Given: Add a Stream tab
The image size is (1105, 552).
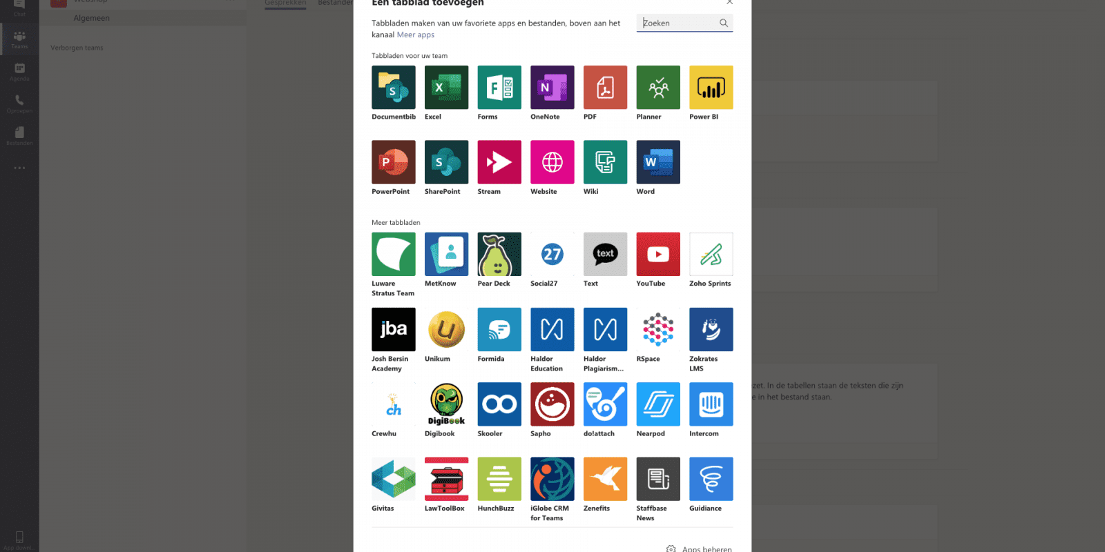Looking at the screenshot, I should click(x=499, y=162).
